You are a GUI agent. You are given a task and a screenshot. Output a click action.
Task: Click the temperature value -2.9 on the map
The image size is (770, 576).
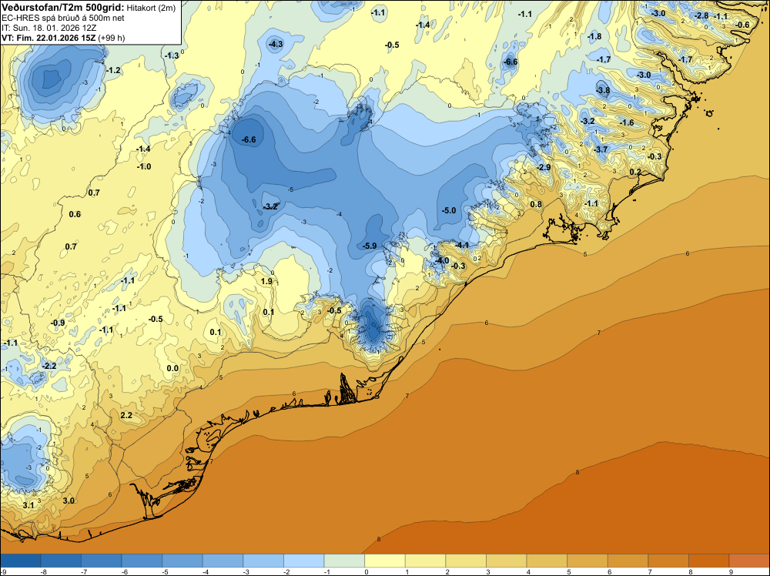click(544, 167)
